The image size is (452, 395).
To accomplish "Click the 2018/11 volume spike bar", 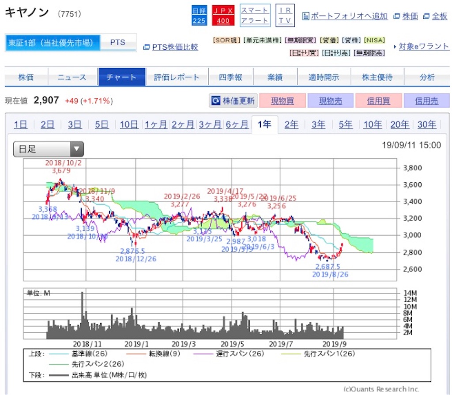I will [x=83, y=315].
